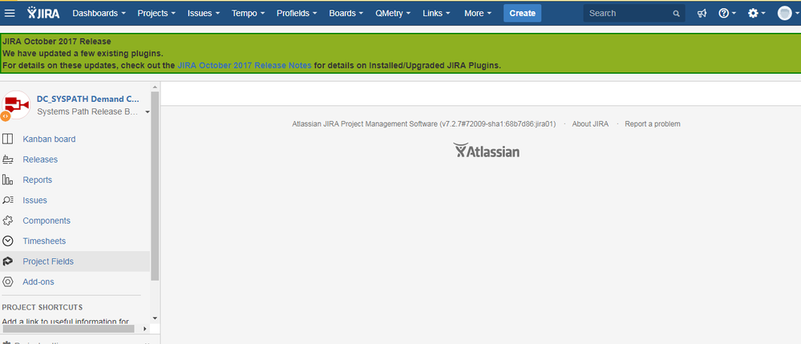Select Issues in the sidebar
The image size is (801, 344).
click(34, 200)
